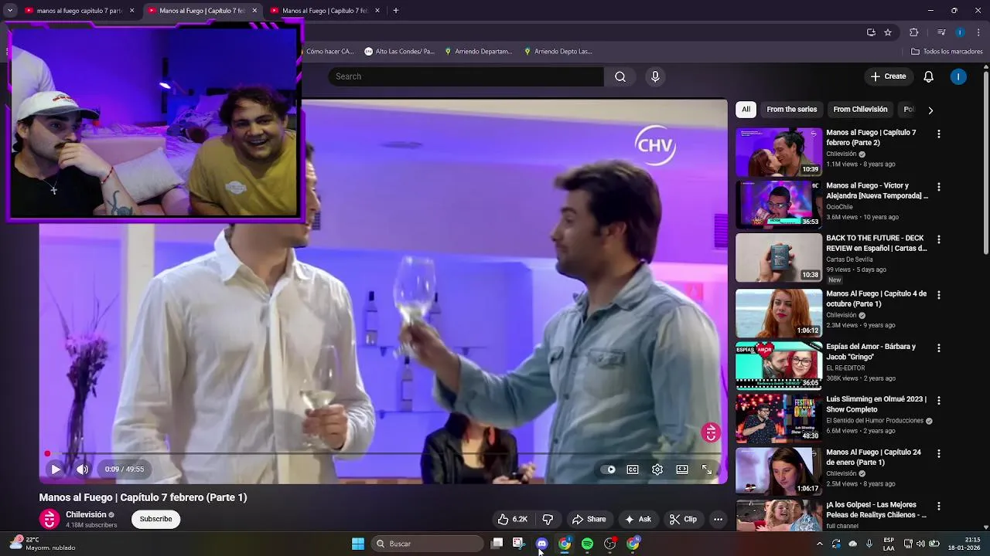The width and height of the screenshot is (990, 556).
Task: Toggle autoplay switch in player
Action: point(610,469)
